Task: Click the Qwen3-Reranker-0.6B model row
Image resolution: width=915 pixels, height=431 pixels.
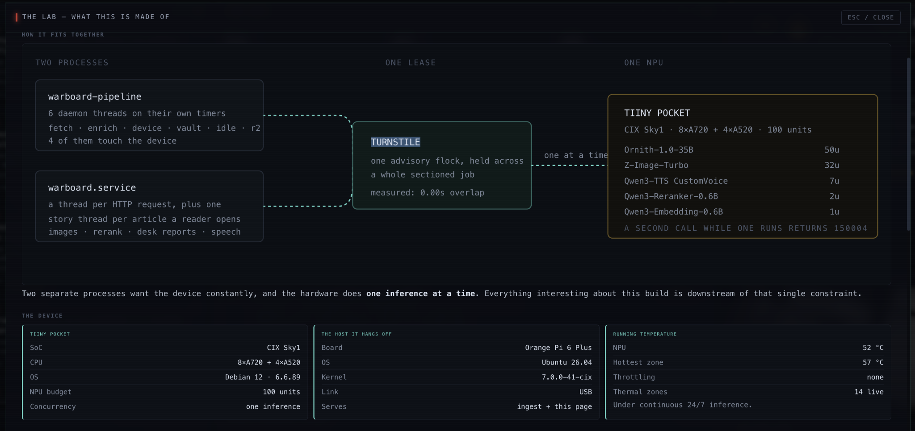Action: pos(732,196)
